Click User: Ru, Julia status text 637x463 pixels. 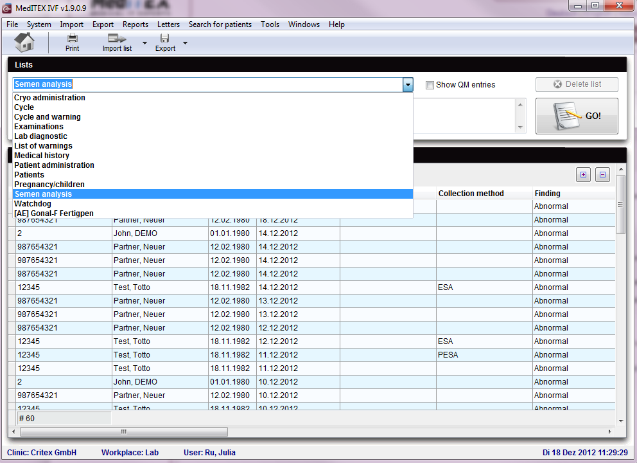[209, 453]
